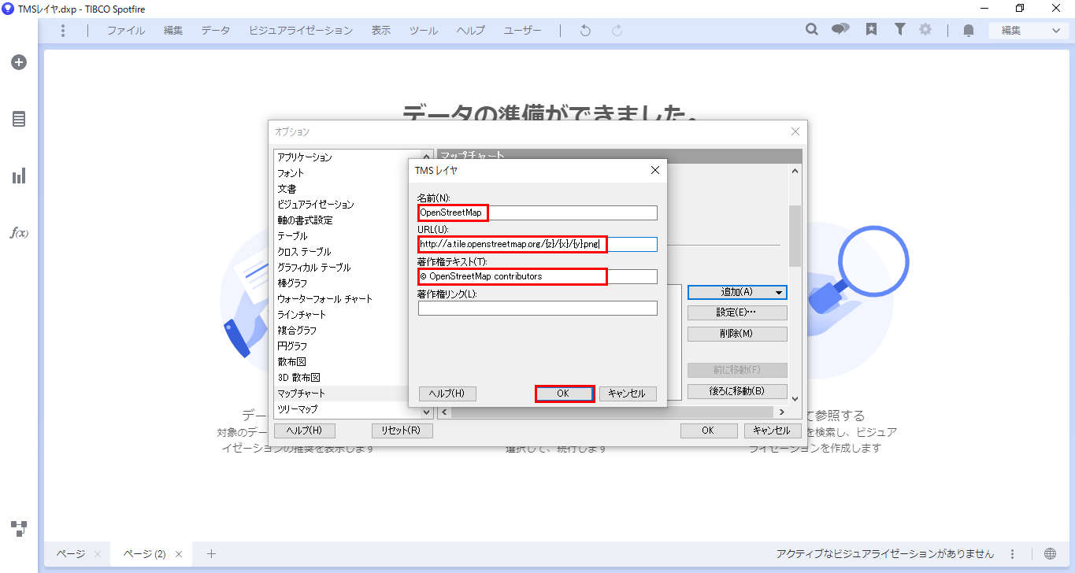Click 設定(E) button
The width and height of the screenshot is (1075, 573).
tap(737, 312)
